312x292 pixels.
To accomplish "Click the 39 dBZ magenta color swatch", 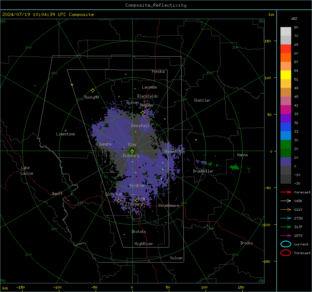I will 286,110.
